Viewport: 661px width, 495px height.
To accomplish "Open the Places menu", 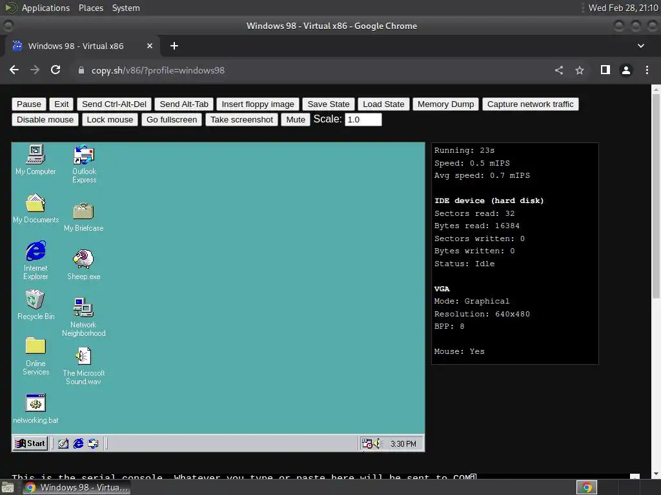I will click(91, 8).
